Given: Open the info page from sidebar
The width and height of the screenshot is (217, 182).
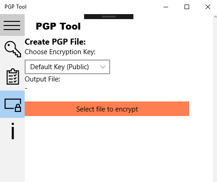Looking at the screenshot, I should pyautogui.click(x=12, y=131).
